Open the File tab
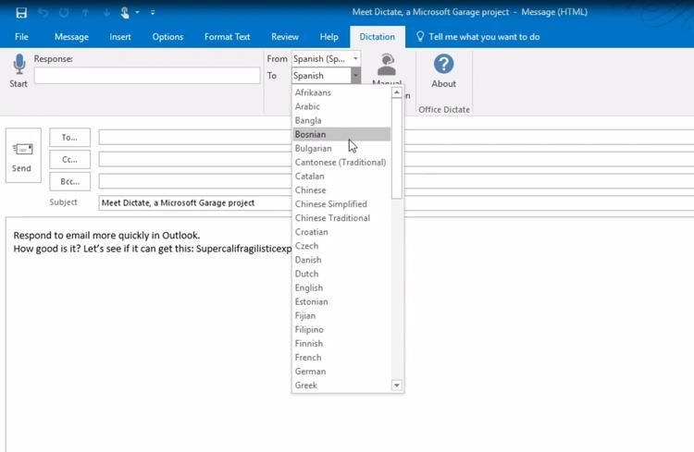This screenshot has height=452, width=694. [x=21, y=37]
